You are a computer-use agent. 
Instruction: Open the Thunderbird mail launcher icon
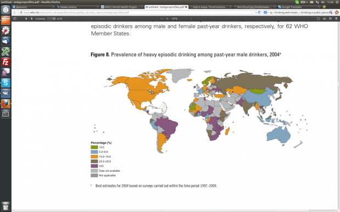(5, 41)
